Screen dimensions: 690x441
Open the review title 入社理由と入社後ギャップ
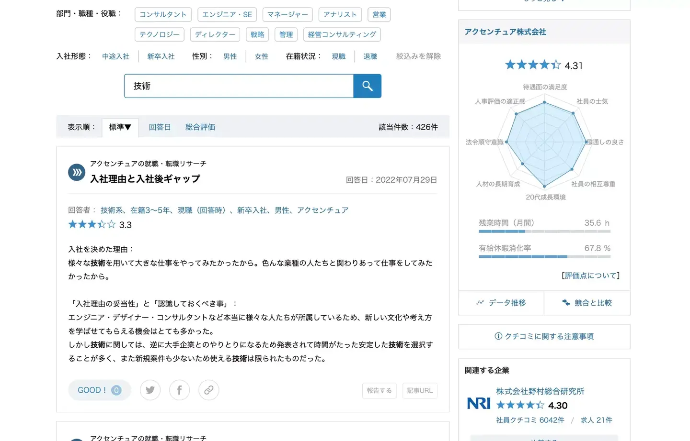click(145, 179)
